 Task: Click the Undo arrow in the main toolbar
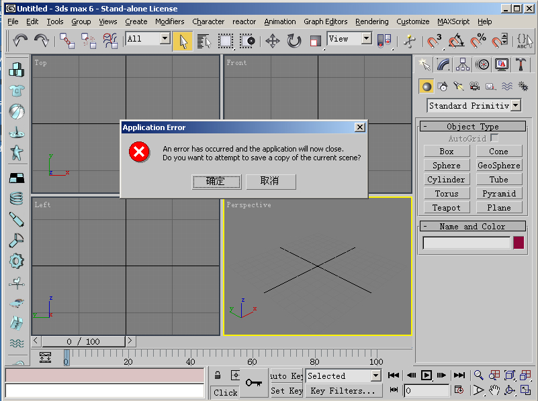20,41
